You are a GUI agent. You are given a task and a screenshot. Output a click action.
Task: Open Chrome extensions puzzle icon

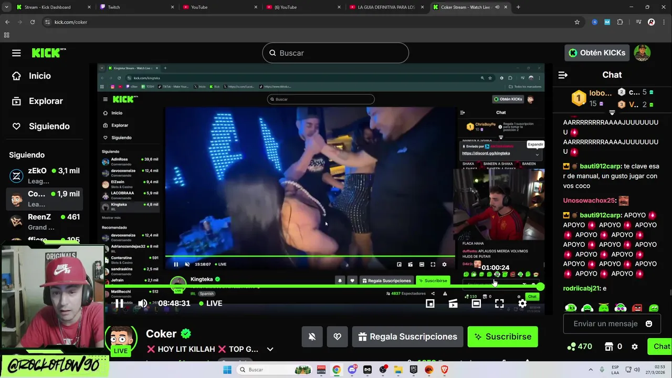[x=620, y=22]
